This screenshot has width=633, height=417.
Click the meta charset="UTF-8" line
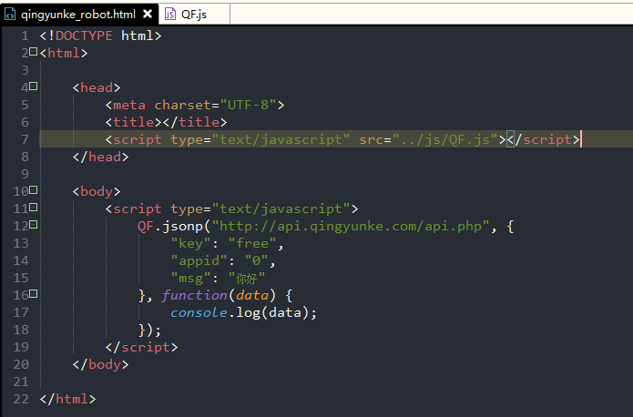tap(195, 105)
